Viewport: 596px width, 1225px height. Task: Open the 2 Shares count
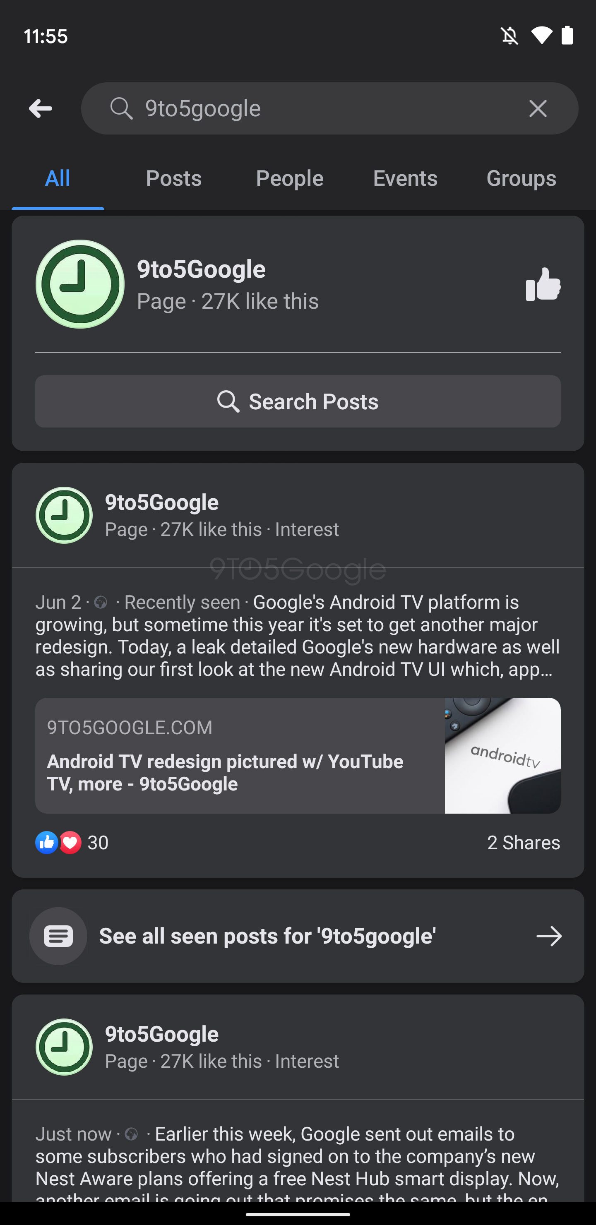(x=523, y=843)
